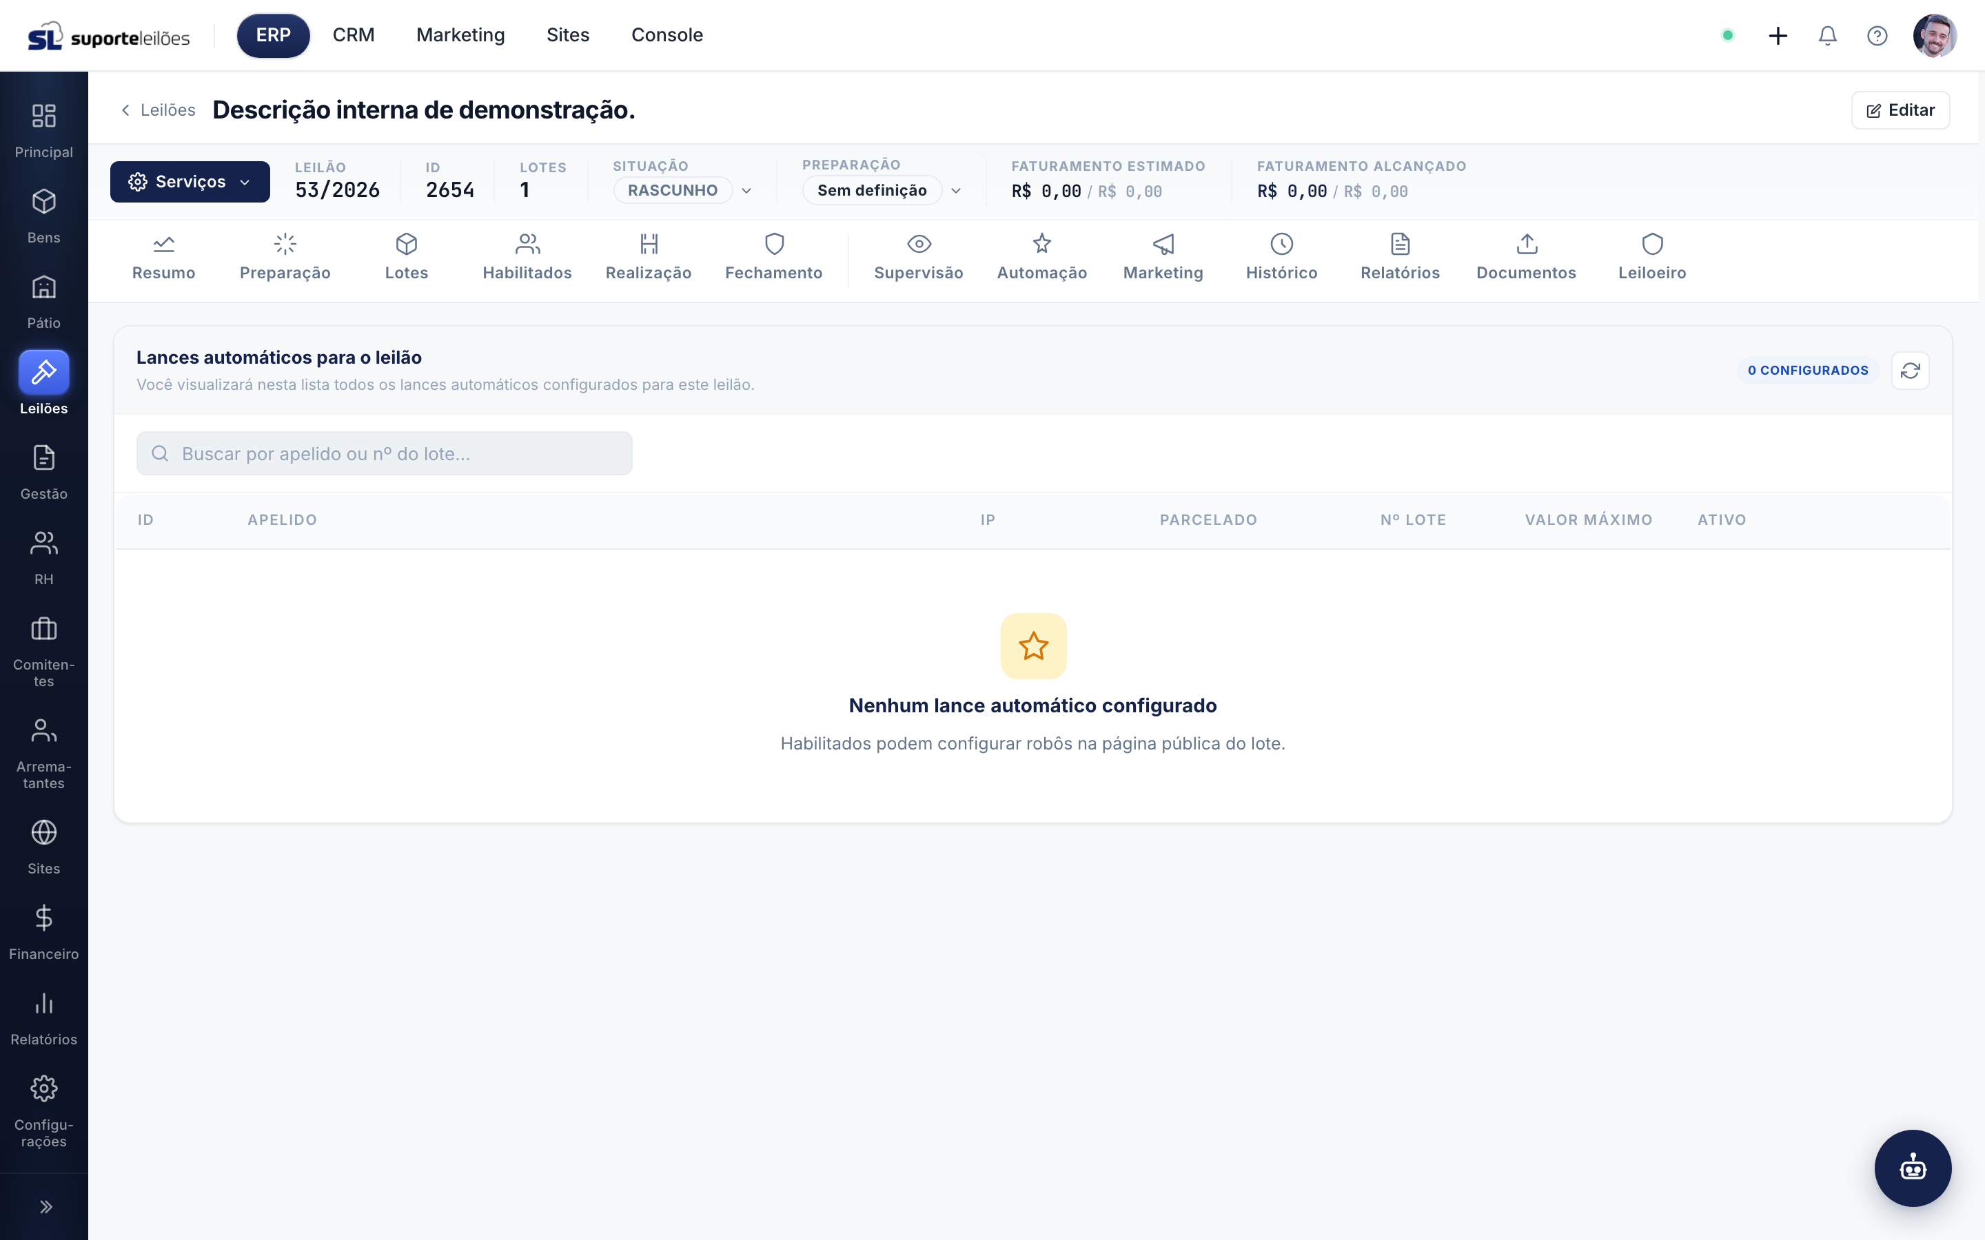Open Arrematantes from the sidebar
Viewport: 1985px width, 1240px height.
click(43, 753)
